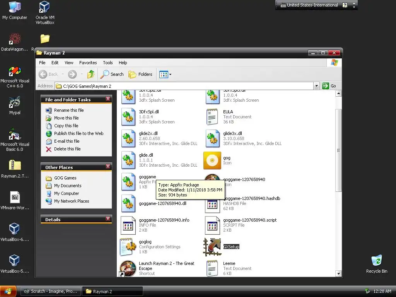Open the Favorites menu
This screenshot has width=396, height=297.
point(88,63)
